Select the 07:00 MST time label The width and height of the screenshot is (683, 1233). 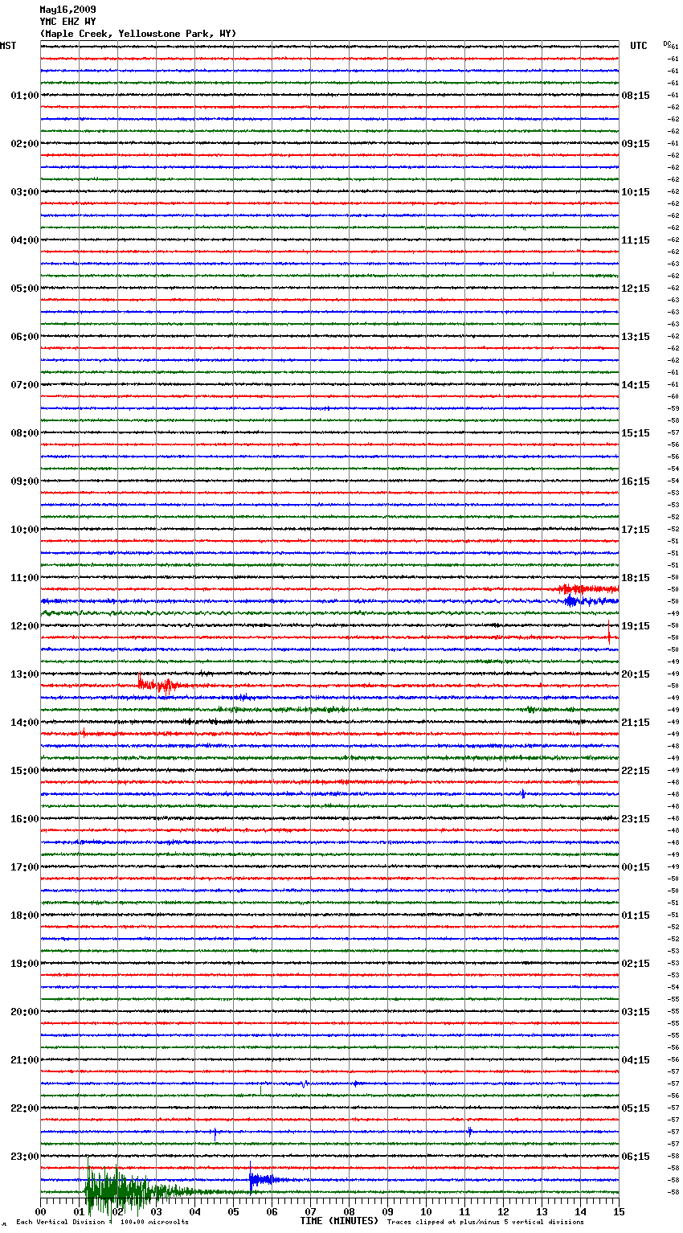pos(25,385)
